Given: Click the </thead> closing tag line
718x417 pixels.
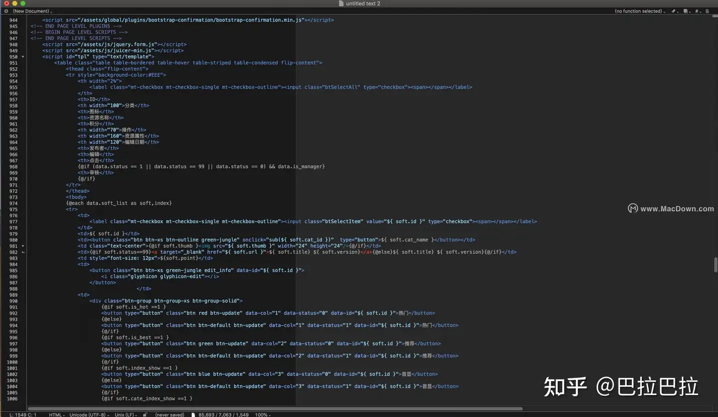Looking at the screenshot, I should (78, 191).
